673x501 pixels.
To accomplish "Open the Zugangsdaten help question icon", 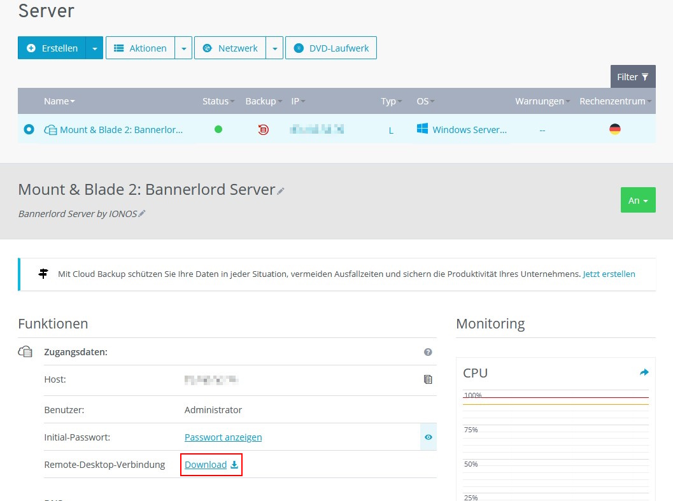I will click(x=428, y=352).
